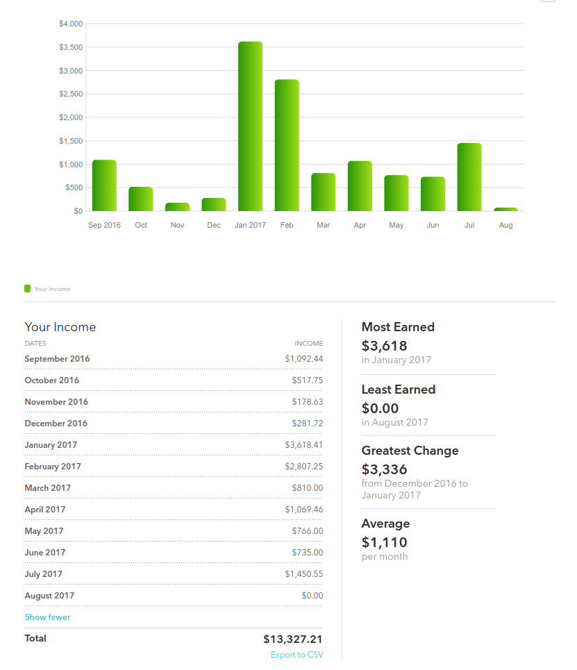Export income data to CSV
Viewport: 577px width, 670px height.
[x=297, y=655]
